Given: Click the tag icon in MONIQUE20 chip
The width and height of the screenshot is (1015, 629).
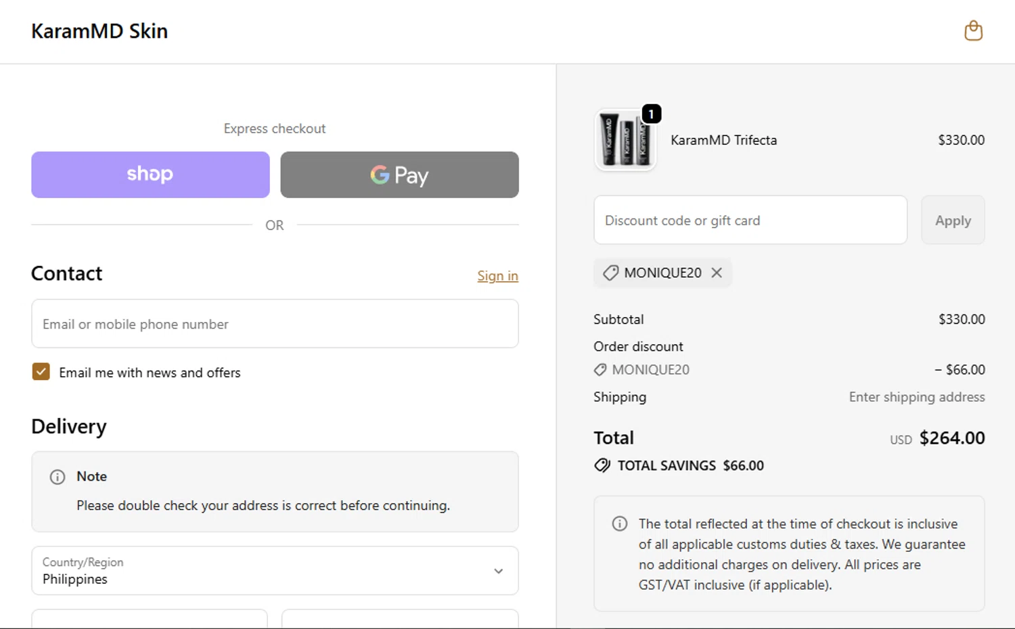Looking at the screenshot, I should (x=610, y=273).
